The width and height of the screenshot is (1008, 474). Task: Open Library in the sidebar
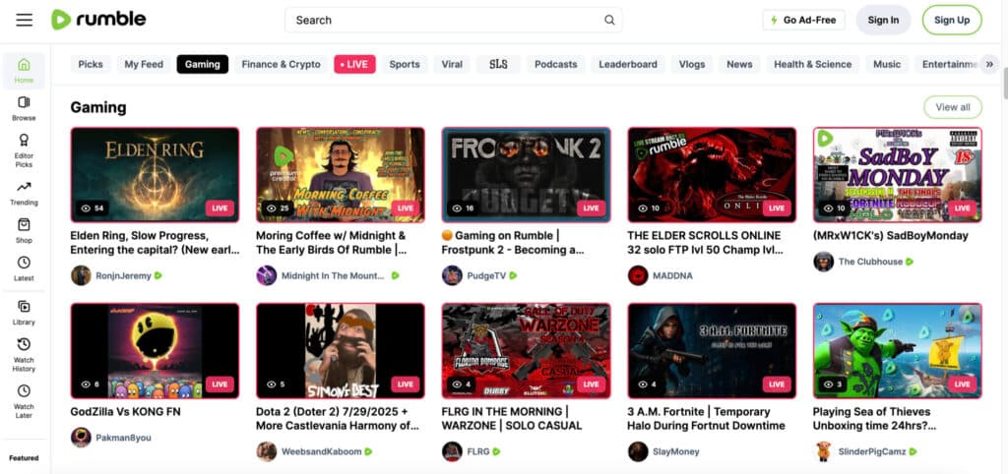(24, 313)
